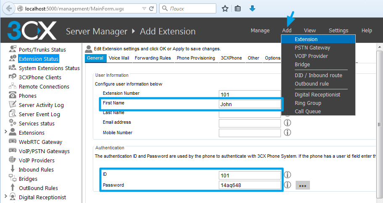Click the password reveal asterisks button
The image size is (383, 203).
pyautogui.click(x=302, y=185)
